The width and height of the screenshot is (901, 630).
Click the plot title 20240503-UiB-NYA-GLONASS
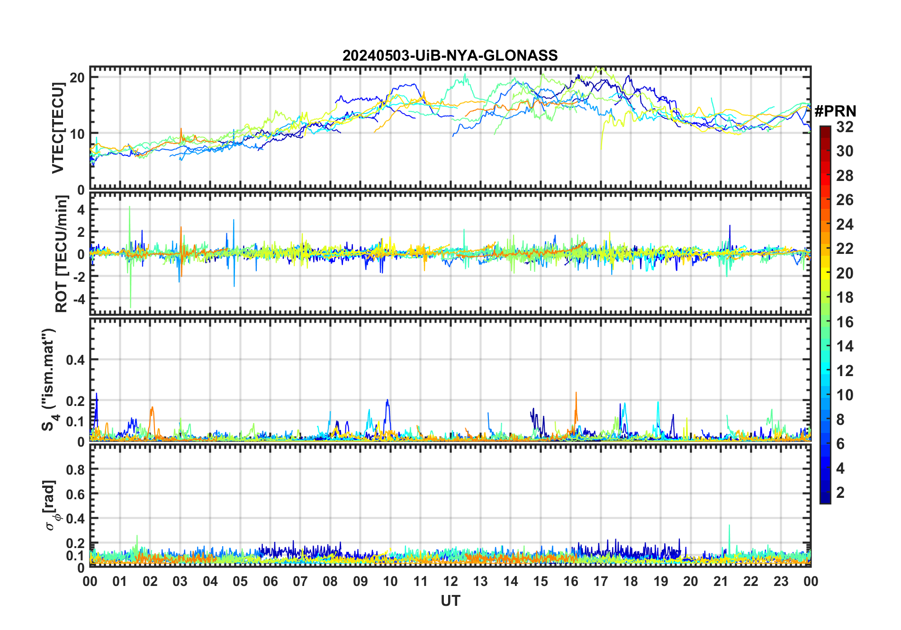point(450,55)
